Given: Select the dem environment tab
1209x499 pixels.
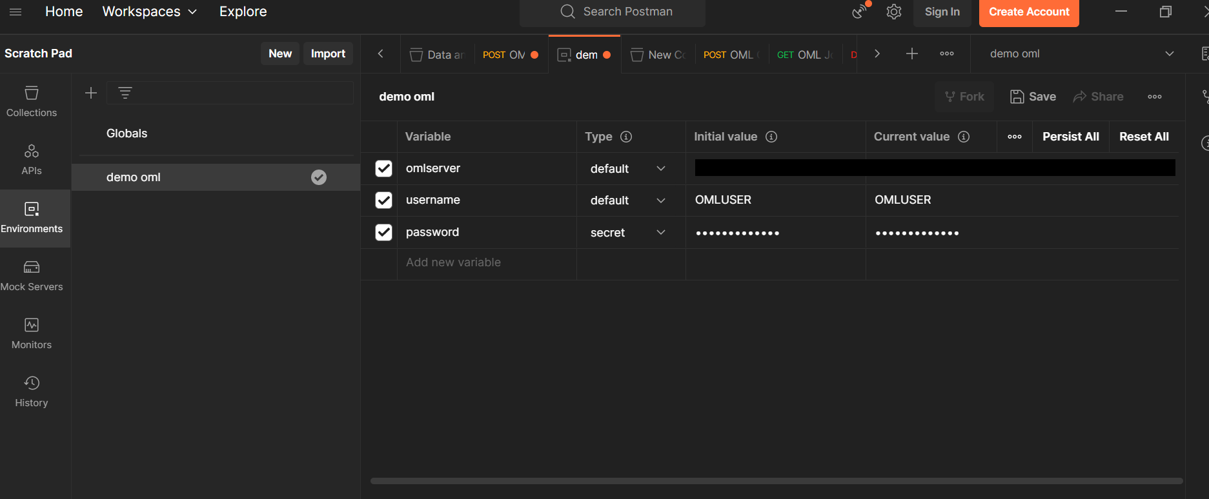Looking at the screenshot, I should [x=584, y=55].
